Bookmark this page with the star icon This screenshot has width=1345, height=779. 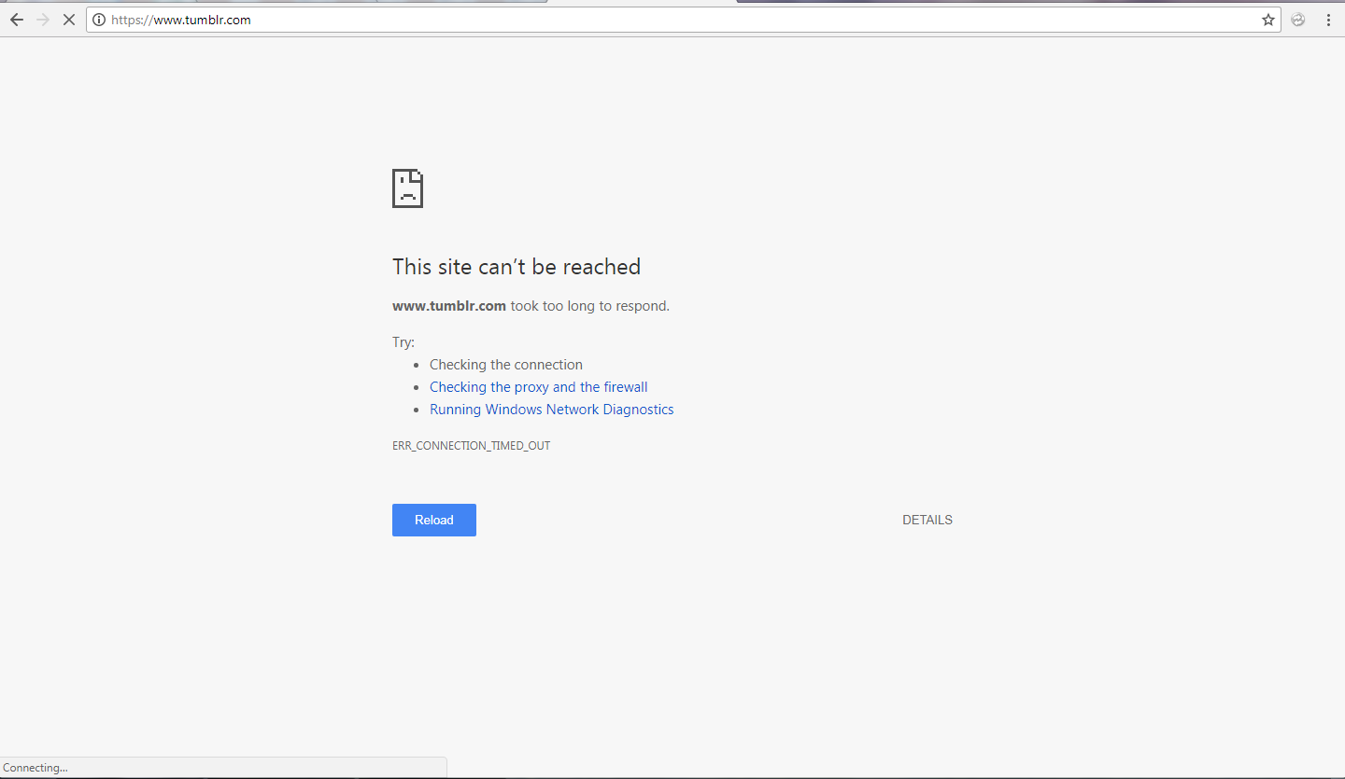click(x=1268, y=20)
